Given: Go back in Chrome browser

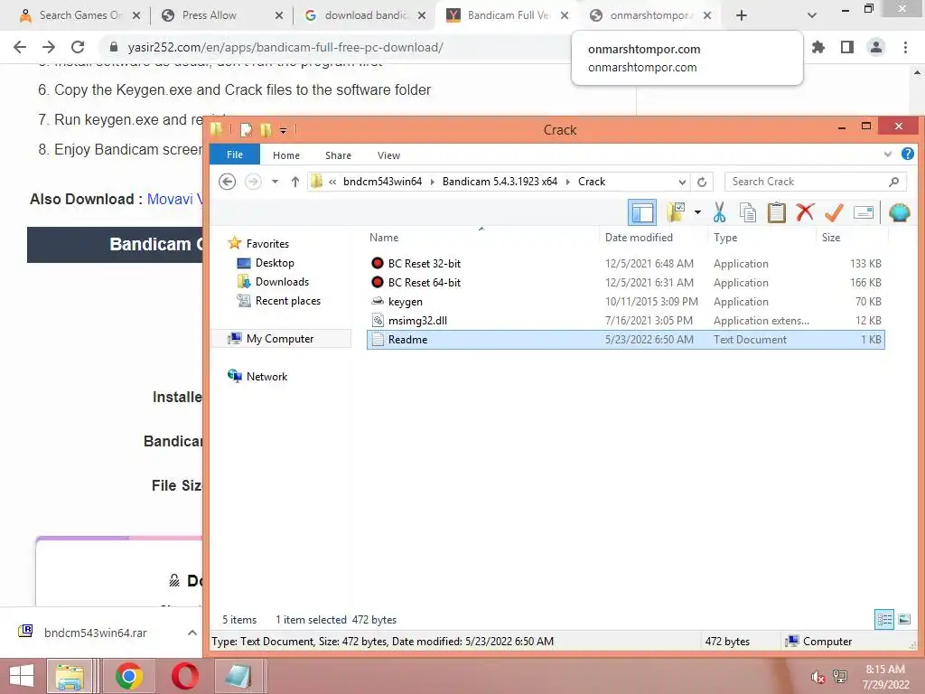Looking at the screenshot, I should (20, 47).
